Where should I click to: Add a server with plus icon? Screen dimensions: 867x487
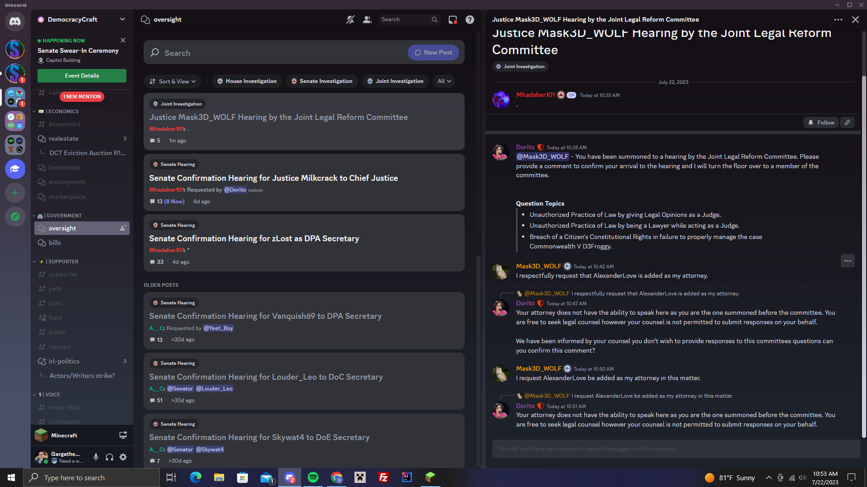[15, 193]
